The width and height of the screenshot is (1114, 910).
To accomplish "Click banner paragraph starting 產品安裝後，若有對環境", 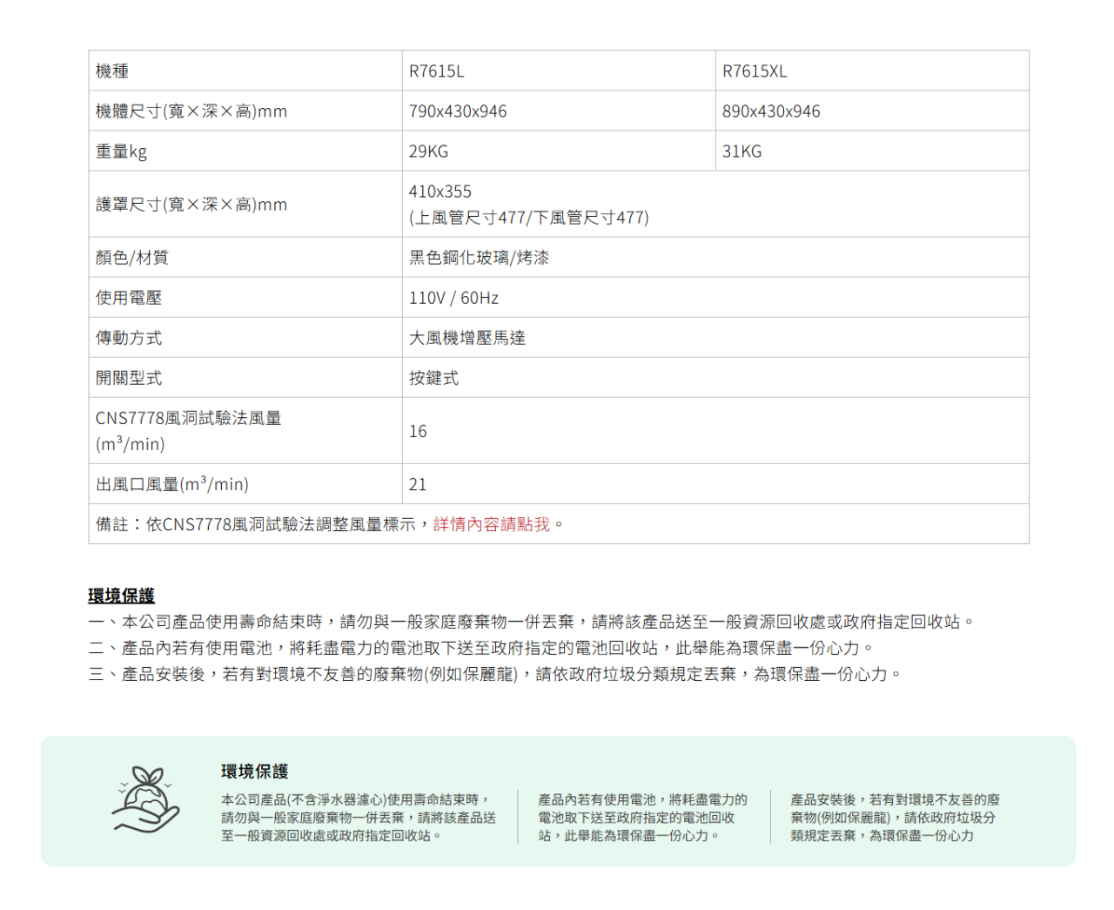I will click(895, 818).
